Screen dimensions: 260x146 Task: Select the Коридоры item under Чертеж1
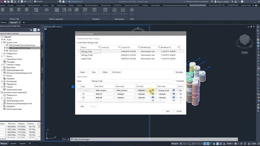[x=11, y=78]
